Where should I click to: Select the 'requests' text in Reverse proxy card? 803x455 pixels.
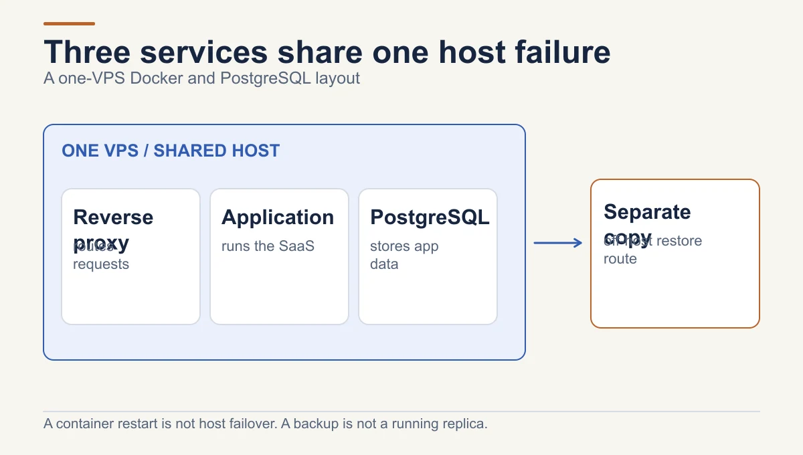coord(101,264)
